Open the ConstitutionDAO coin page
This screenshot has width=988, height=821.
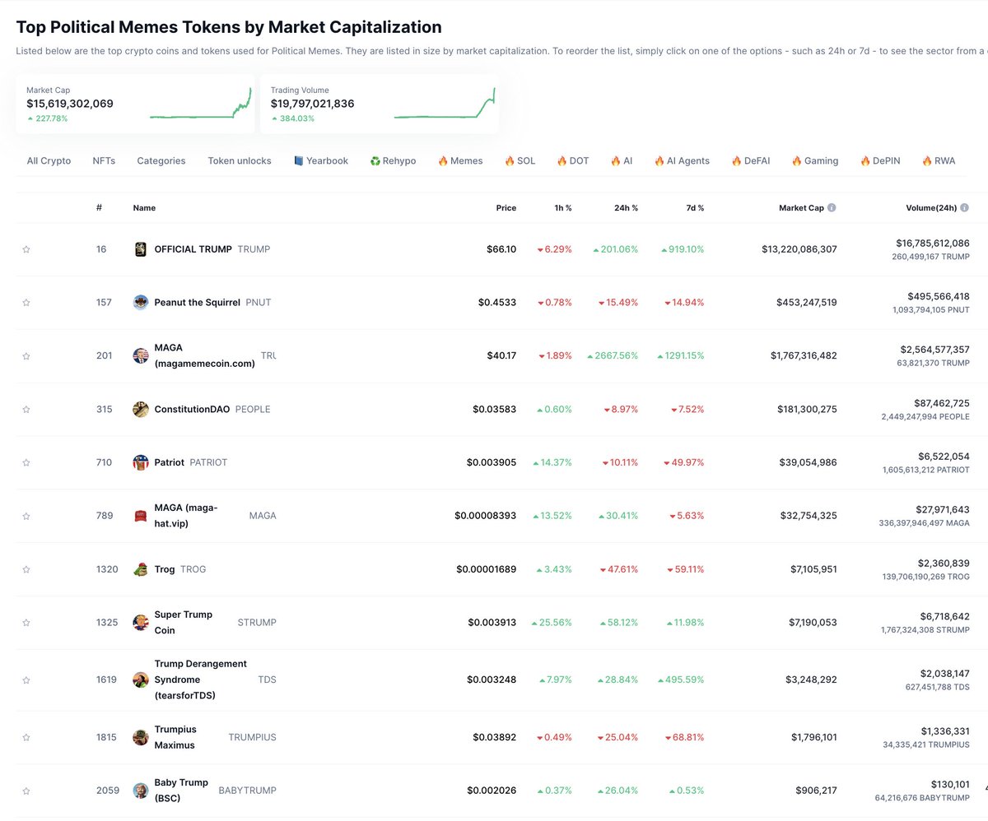tap(192, 410)
